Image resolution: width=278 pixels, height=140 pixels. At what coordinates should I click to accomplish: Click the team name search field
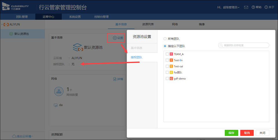click(x=245, y=45)
